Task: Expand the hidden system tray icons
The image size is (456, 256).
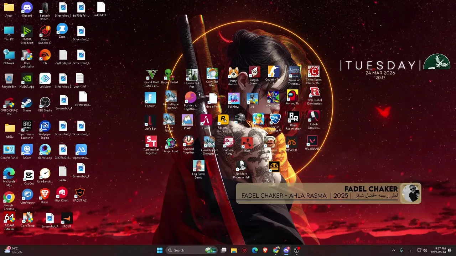Action: pos(394,250)
